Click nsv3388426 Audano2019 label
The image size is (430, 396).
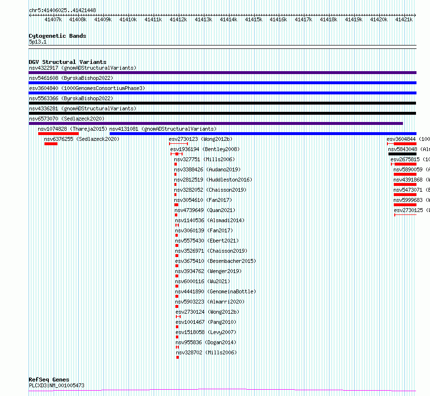coord(207,169)
